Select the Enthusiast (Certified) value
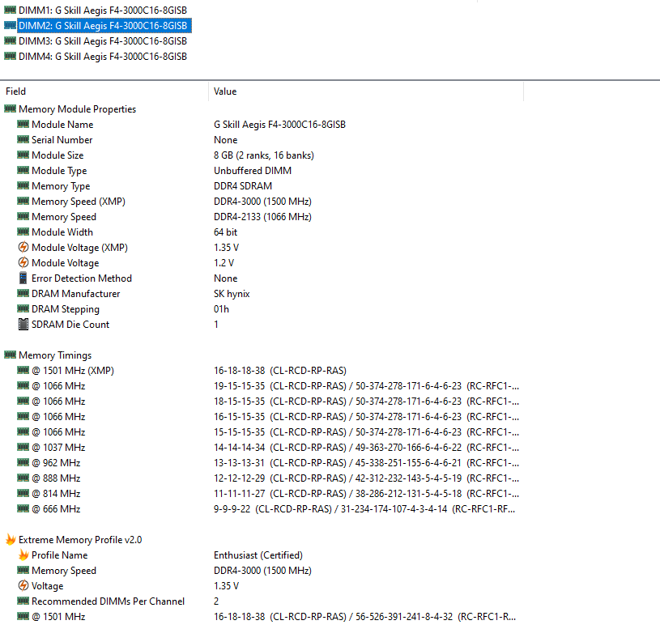 point(258,555)
